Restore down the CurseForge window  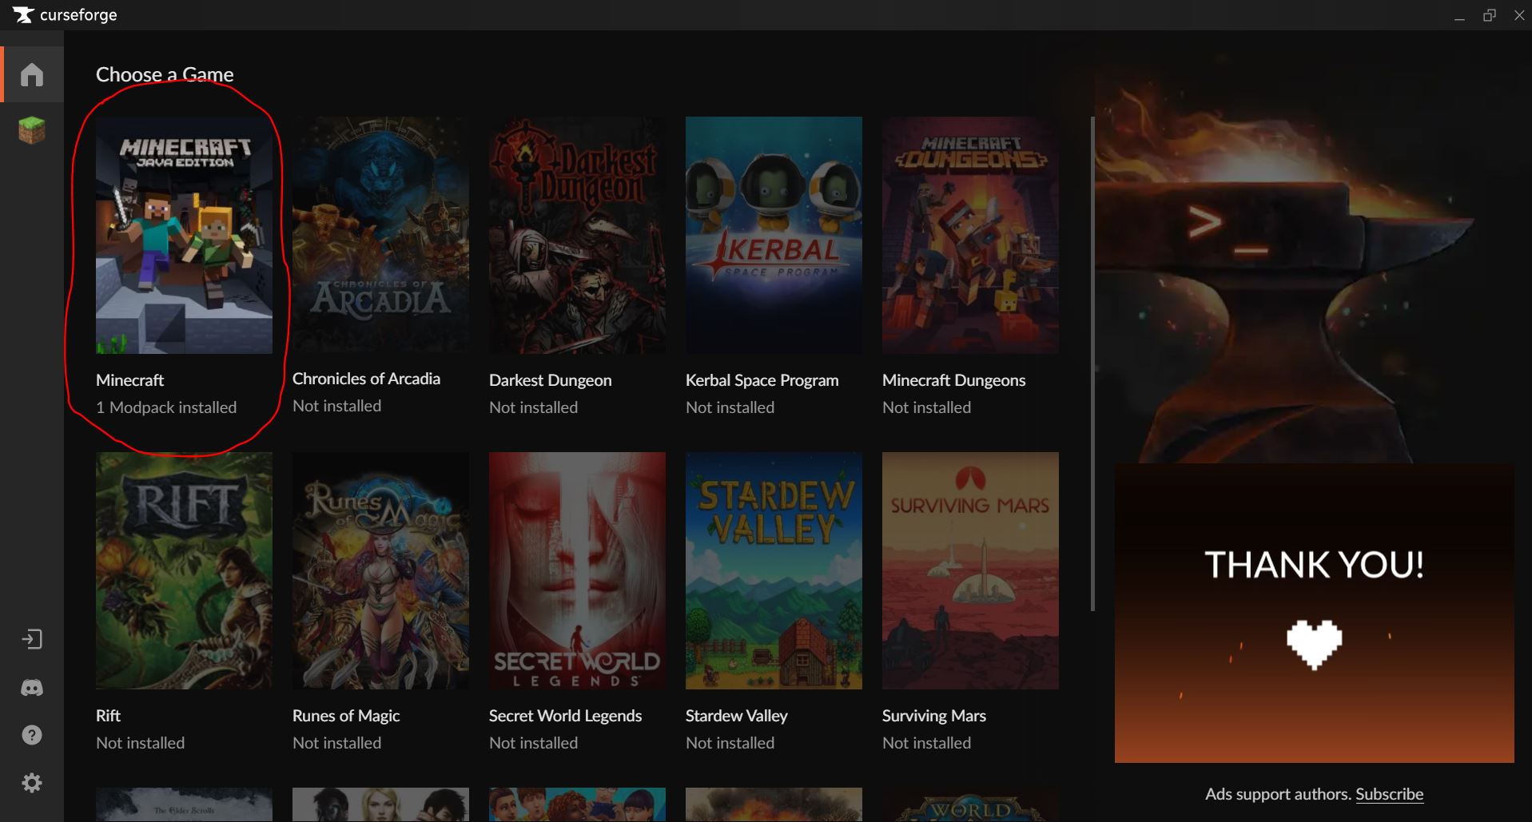coord(1489,15)
